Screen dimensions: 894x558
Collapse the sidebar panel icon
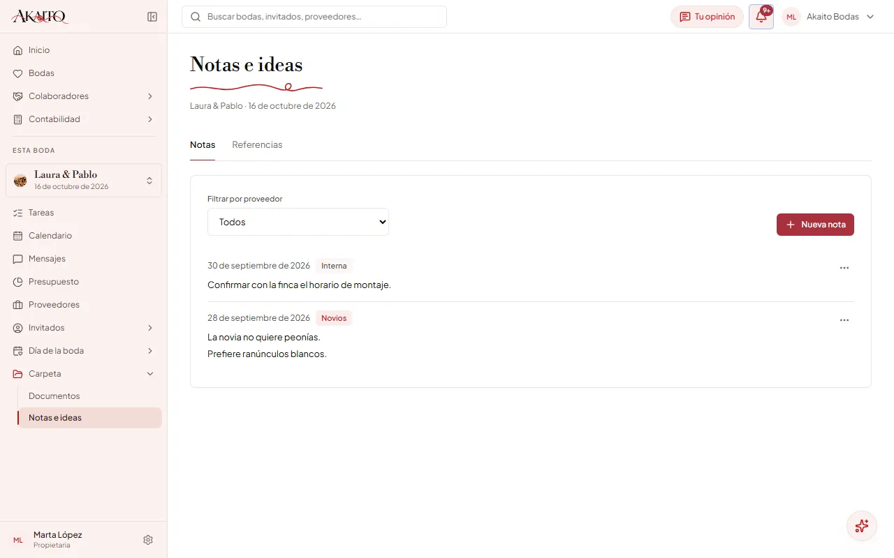[152, 17]
